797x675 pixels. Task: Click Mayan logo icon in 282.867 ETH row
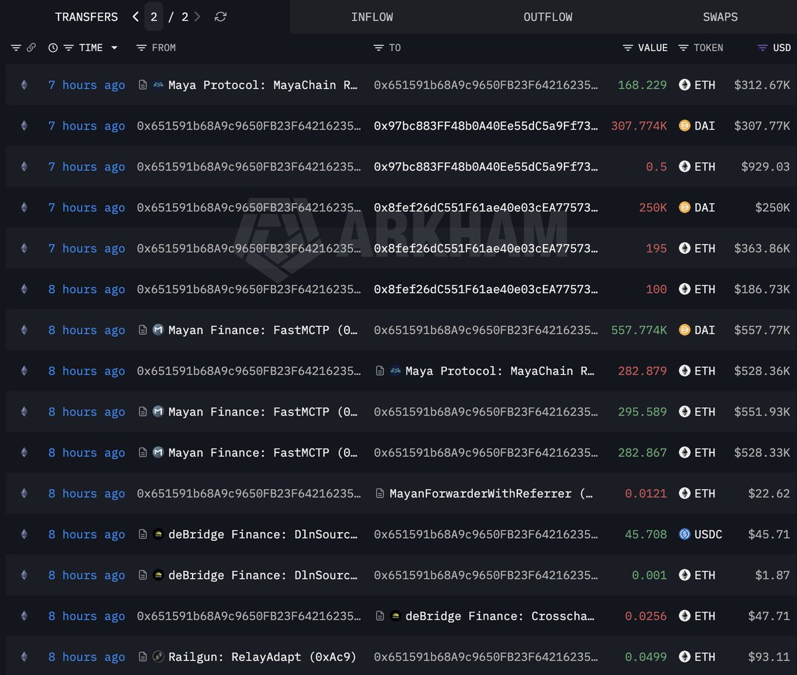pos(158,452)
